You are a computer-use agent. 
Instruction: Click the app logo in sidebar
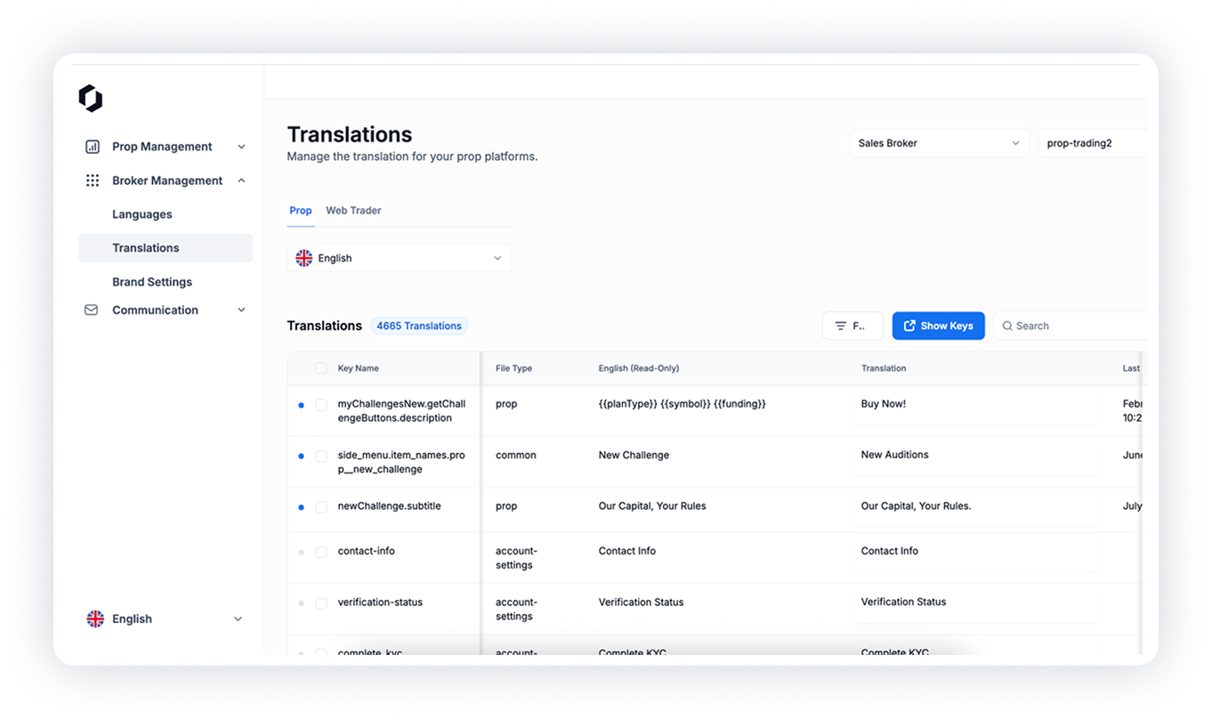91,99
